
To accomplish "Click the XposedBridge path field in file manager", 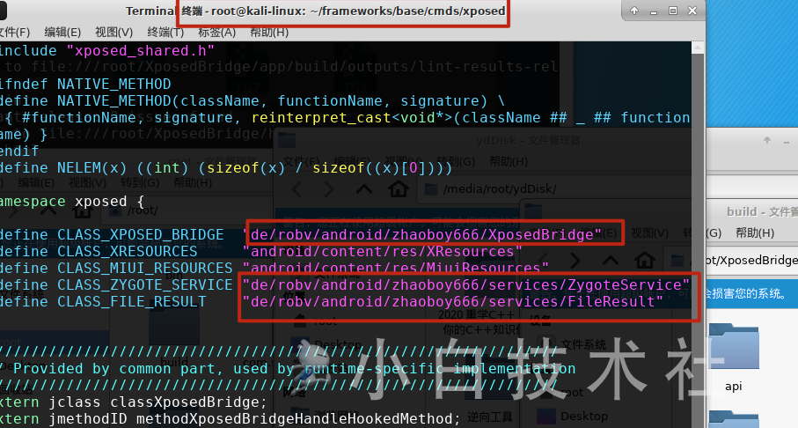I will (x=751, y=261).
